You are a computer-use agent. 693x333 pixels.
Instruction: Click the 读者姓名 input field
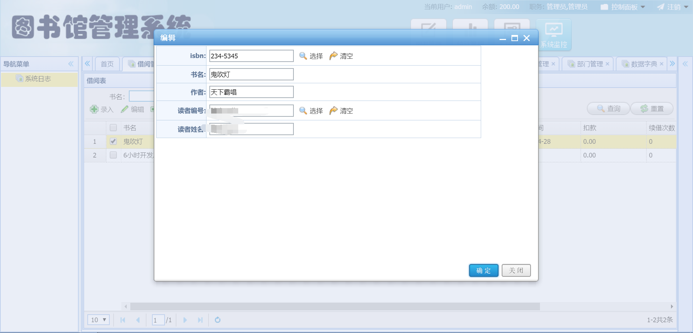coord(251,129)
